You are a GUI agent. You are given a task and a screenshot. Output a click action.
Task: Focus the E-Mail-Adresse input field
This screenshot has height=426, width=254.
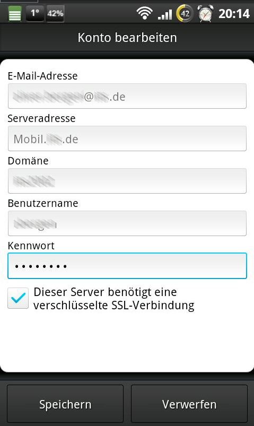point(127,96)
